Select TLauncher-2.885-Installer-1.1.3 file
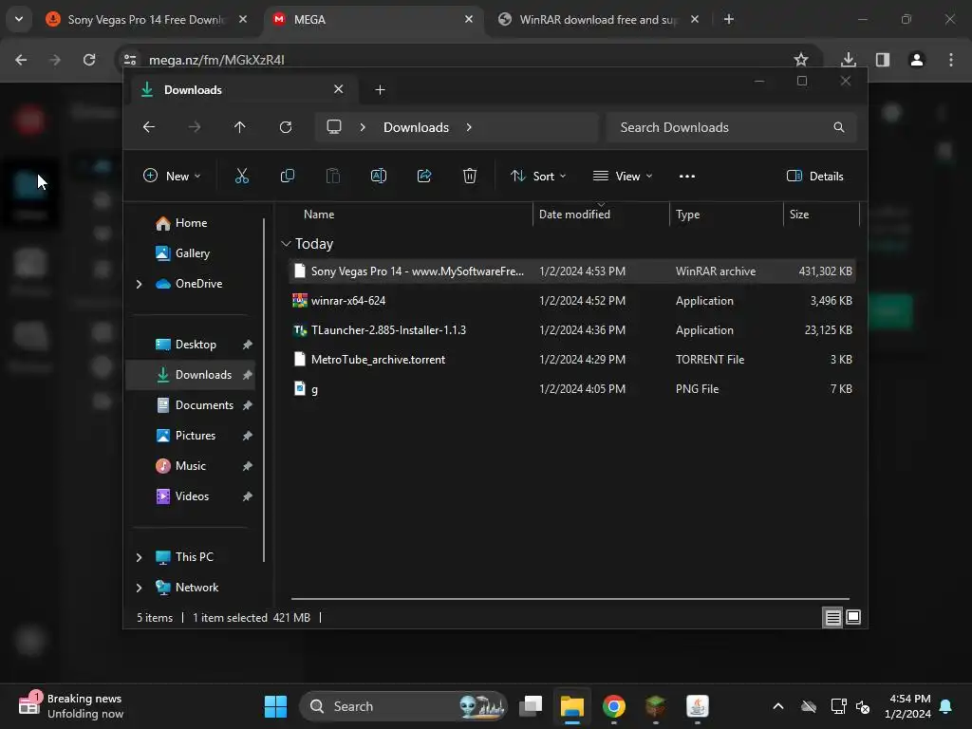The width and height of the screenshot is (972, 729). [x=572, y=330]
